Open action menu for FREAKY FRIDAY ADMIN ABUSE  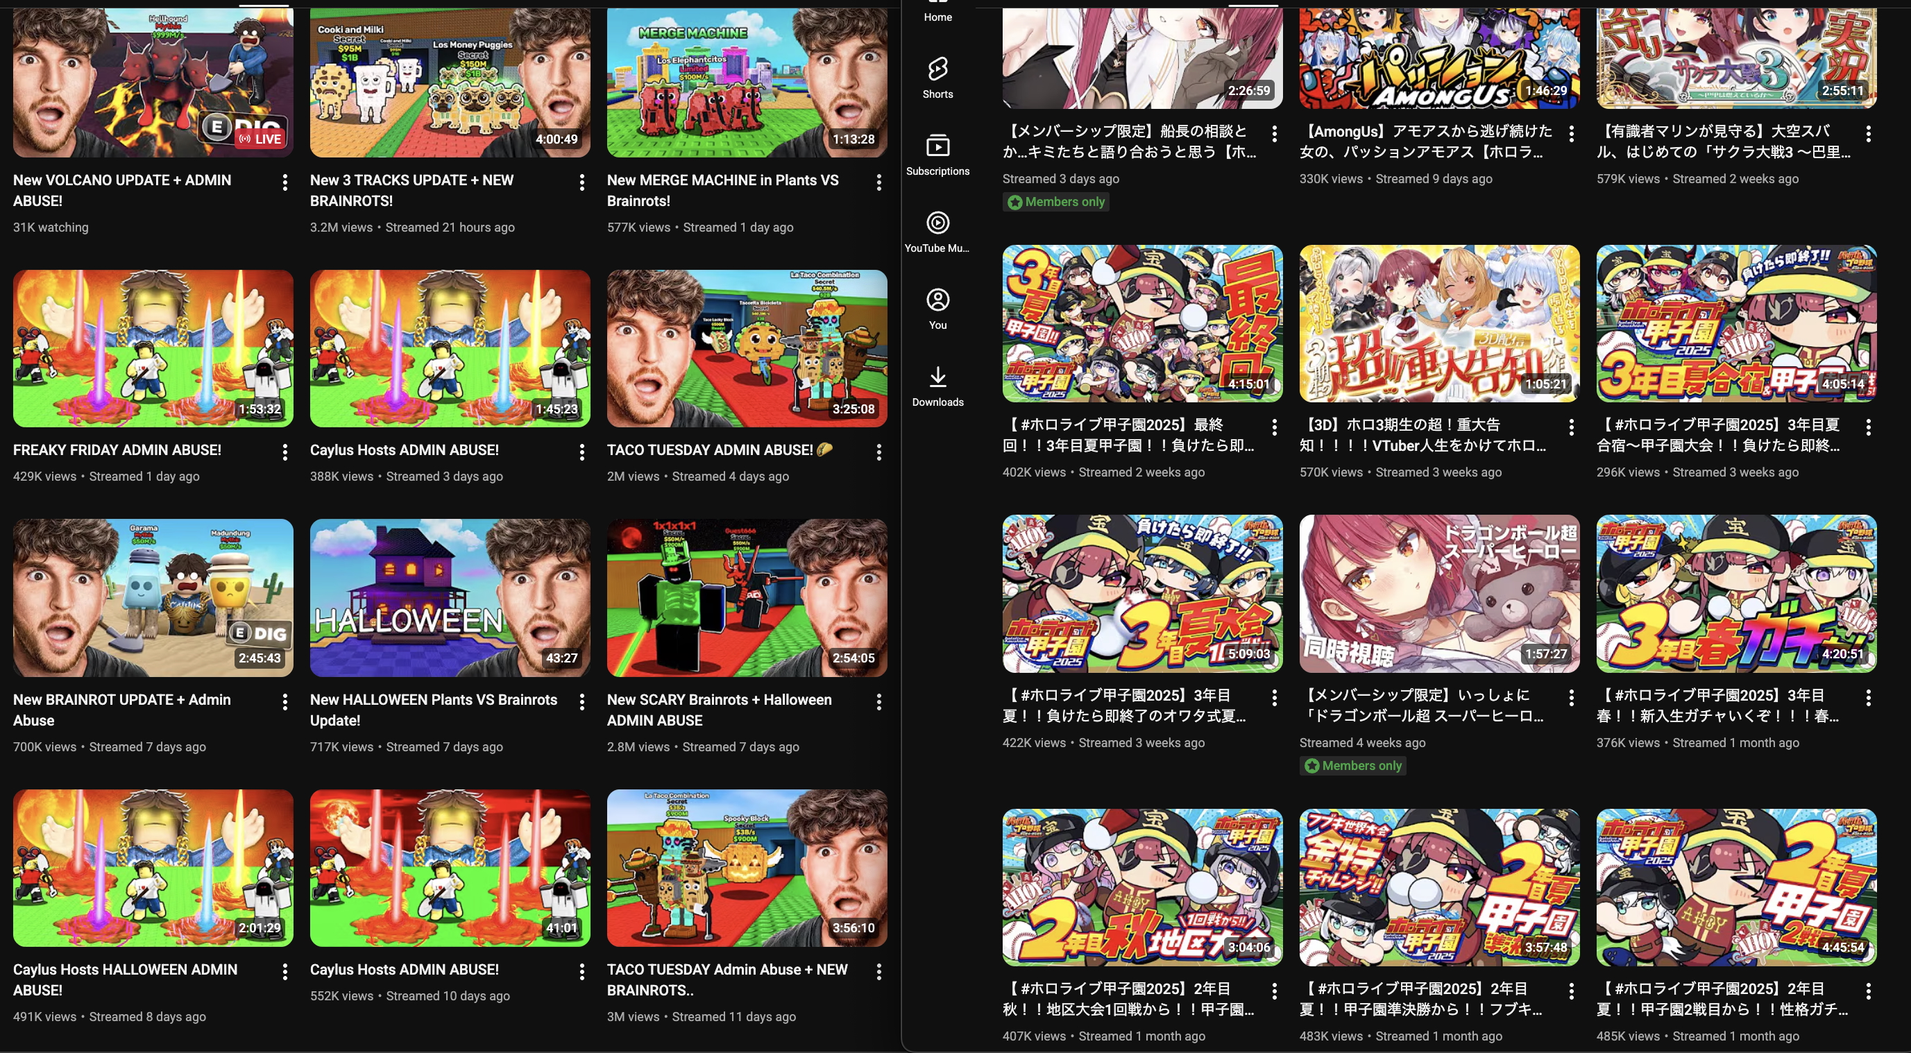pos(285,452)
